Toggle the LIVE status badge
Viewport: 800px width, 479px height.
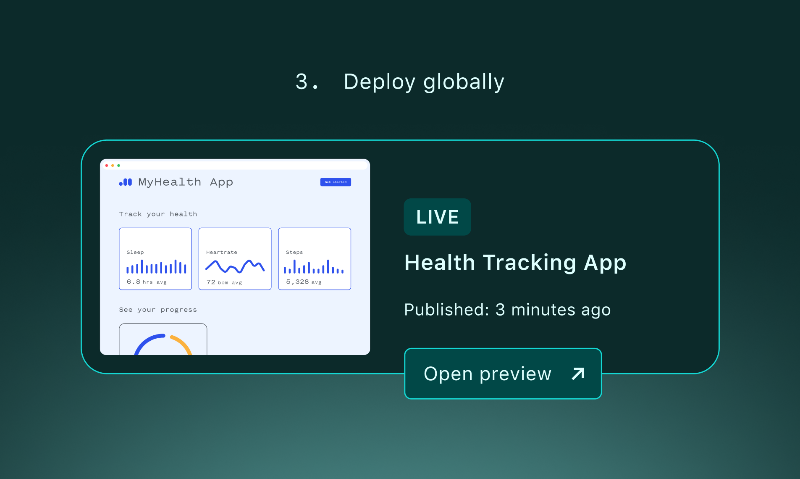(x=437, y=217)
